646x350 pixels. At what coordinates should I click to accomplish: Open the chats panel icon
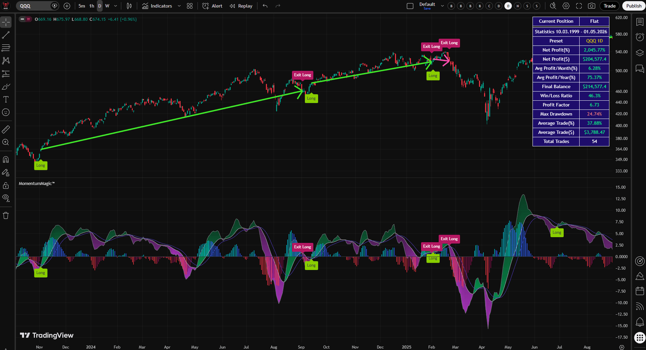tap(640, 69)
